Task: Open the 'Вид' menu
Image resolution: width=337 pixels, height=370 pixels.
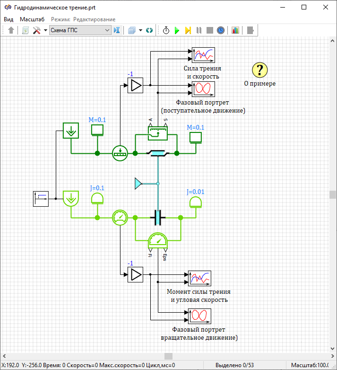Action: point(9,19)
